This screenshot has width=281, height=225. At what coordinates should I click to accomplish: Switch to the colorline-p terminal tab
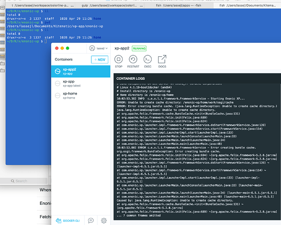pos(41,5)
